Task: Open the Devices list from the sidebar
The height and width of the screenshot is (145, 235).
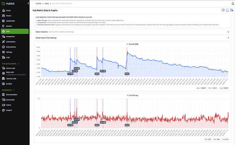Action: click(x=9, y=26)
